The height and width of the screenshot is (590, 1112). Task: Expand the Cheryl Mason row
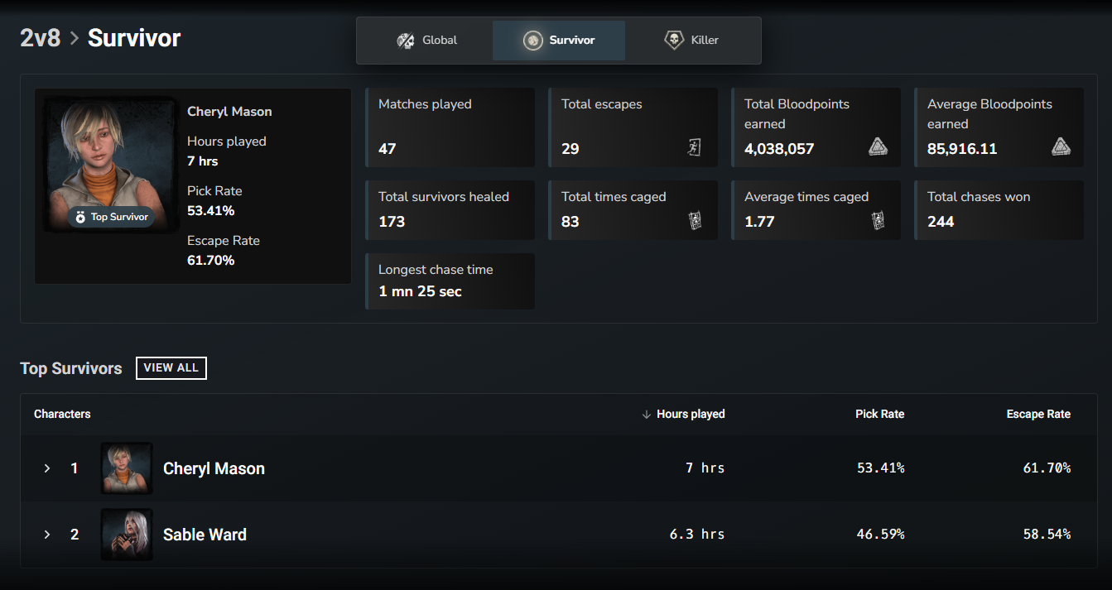click(47, 468)
